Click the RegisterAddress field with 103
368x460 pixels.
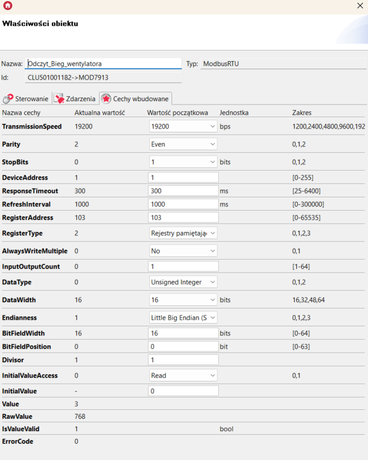tap(183, 217)
